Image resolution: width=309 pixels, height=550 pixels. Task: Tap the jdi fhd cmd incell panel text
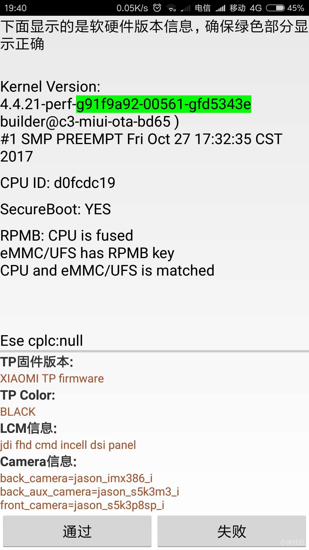point(68,445)
